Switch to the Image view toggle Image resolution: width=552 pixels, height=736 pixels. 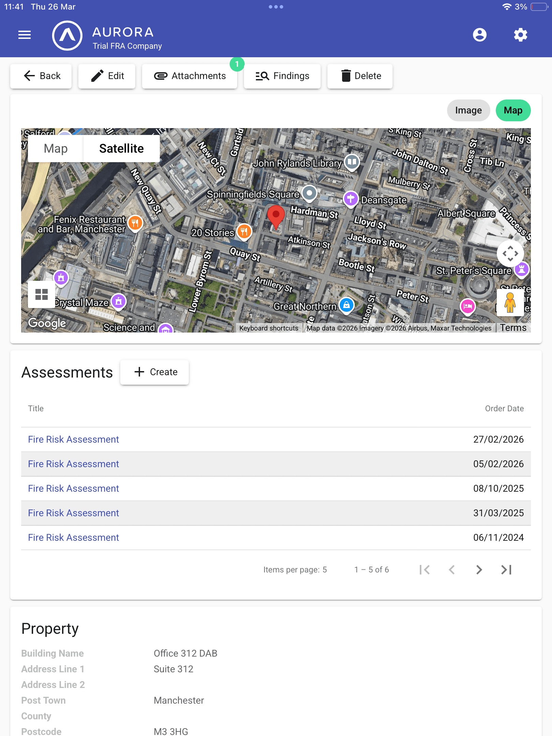coord(469,110)
